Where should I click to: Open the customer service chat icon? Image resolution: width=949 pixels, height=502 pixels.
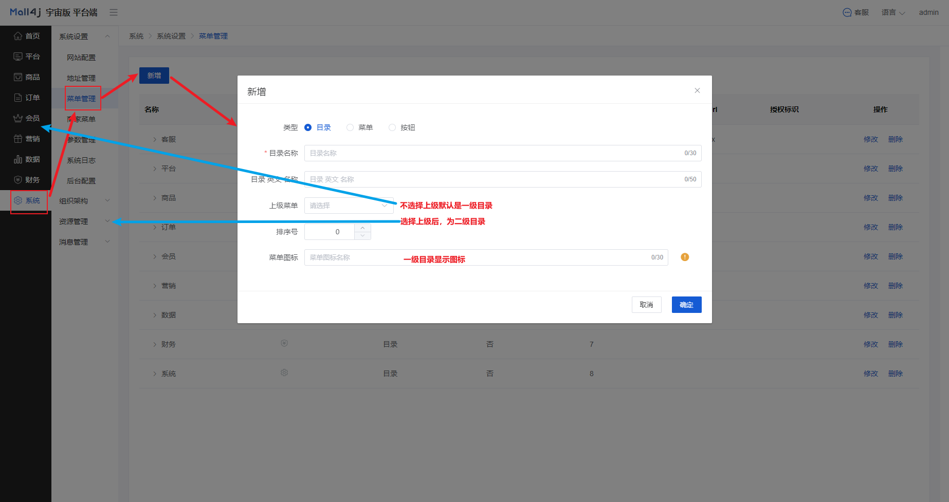tap(847, 12)
